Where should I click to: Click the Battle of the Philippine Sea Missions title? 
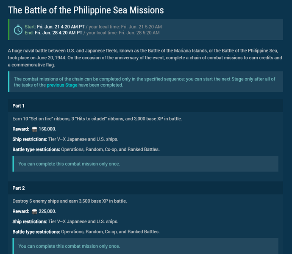86,10
